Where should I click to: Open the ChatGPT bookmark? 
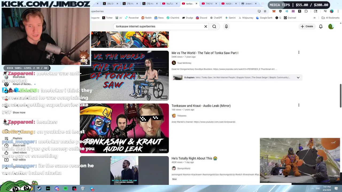[x=216, y=18]
